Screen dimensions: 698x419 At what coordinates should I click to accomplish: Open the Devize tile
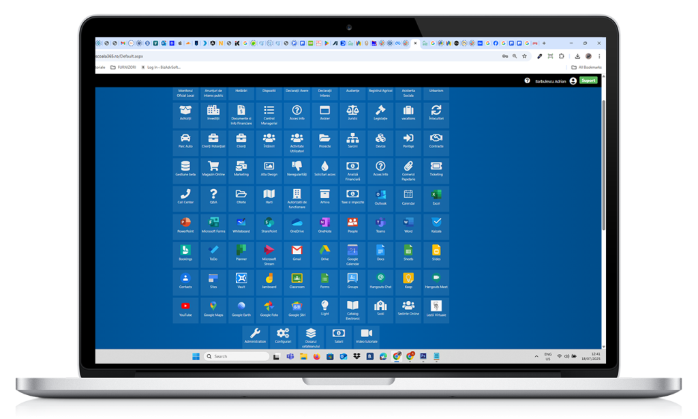[x=380, y=143]
